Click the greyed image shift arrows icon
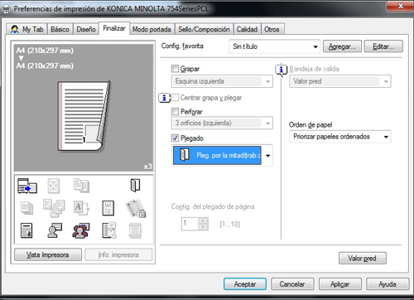Image resolution: width=414 pixels, height=300 pixels. (54, 186)
